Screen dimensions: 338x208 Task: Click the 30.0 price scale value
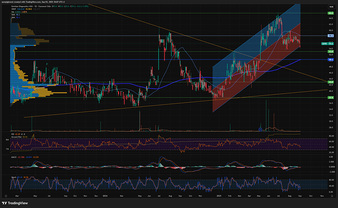(x=331, y=121)
